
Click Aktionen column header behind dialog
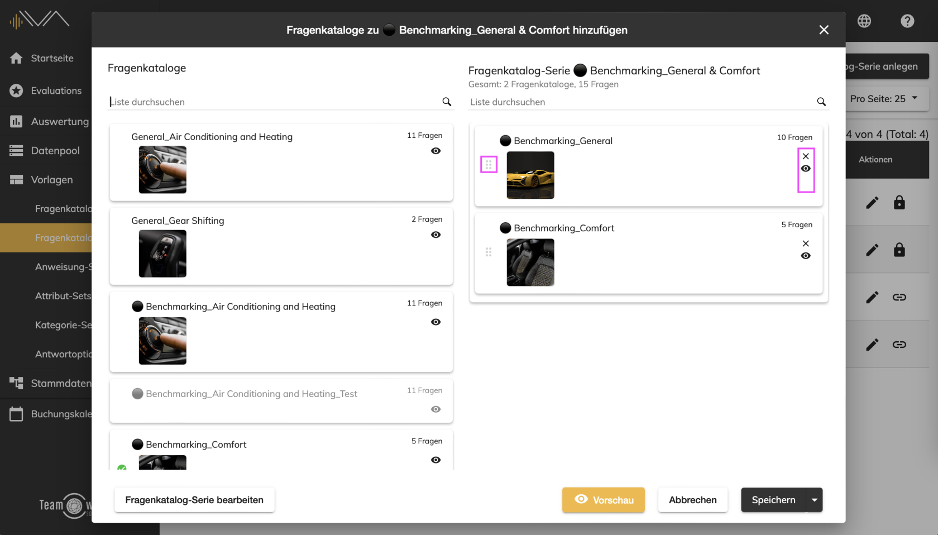point(875,159)
